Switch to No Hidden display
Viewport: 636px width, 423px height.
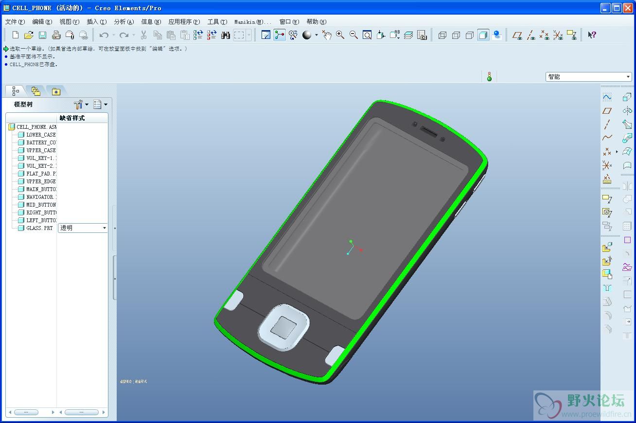coord(470,35)
